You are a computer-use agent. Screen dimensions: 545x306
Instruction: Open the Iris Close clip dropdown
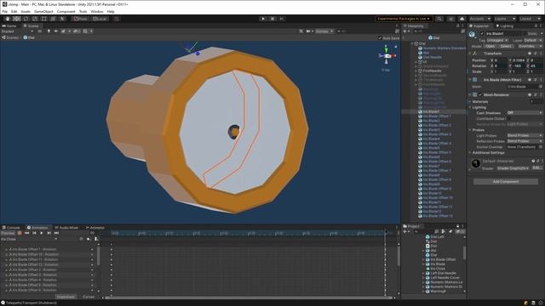[x=29, y=239]
